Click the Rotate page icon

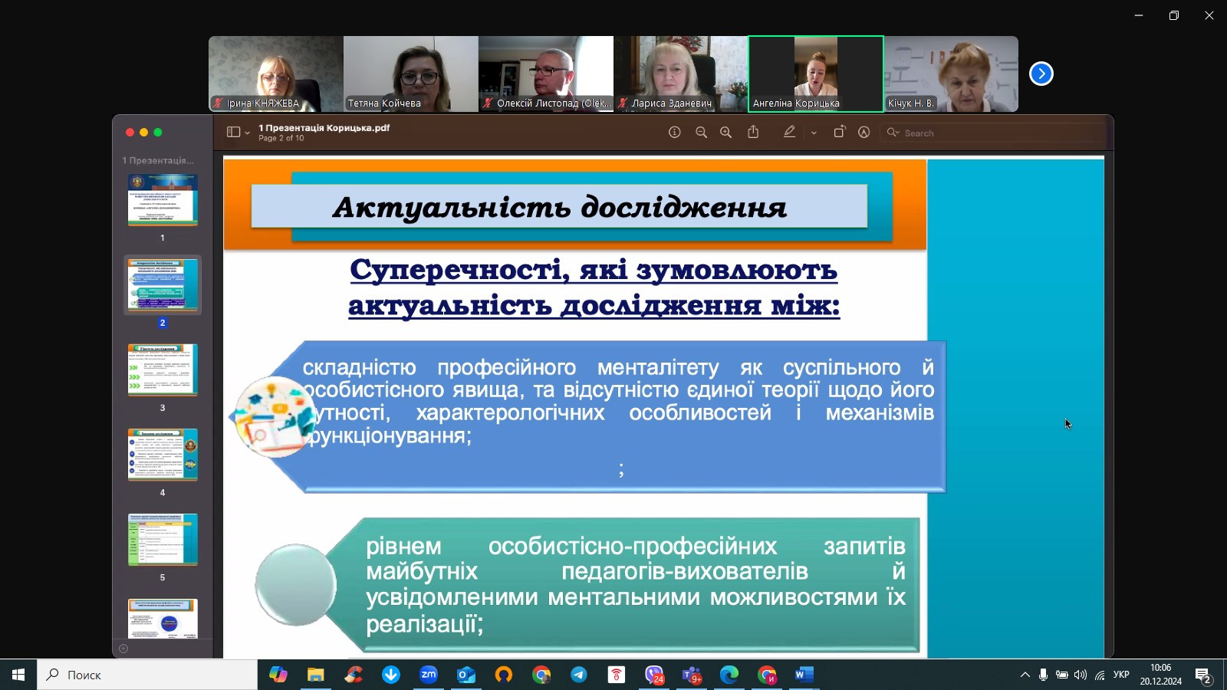pyautogui.click(x=839, y=132)
